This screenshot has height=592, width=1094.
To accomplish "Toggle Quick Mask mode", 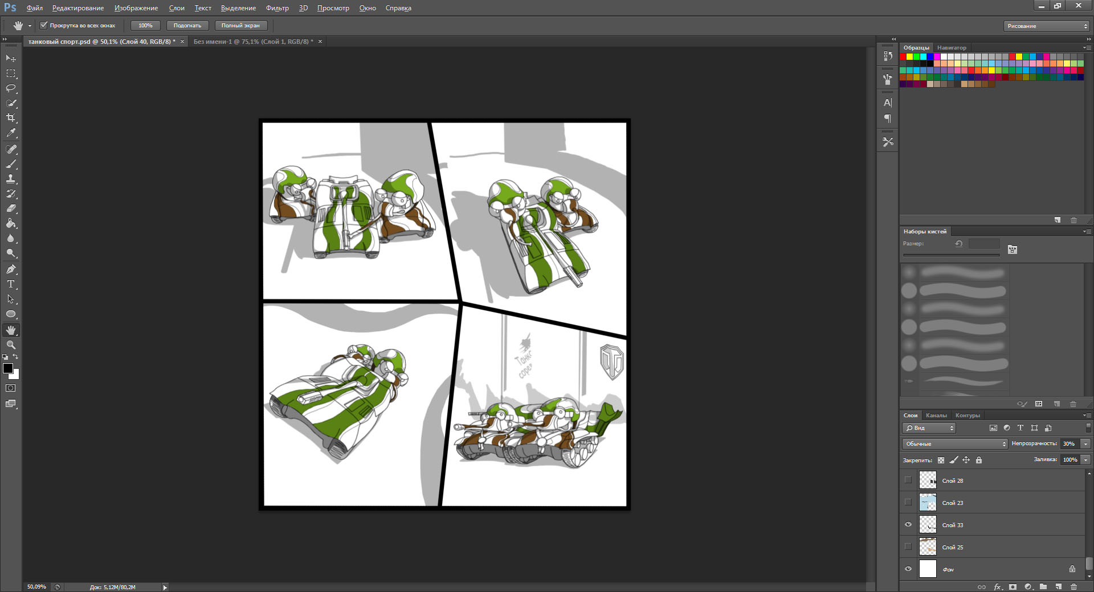I will (x=11, y=388).
